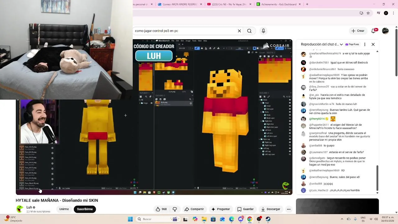Like the video with 968 likes
This screenshot has height=224, width=398.
[x=161, y=209]
